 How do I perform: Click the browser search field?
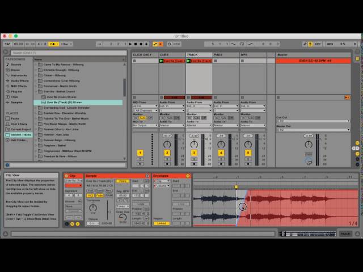(x=69, y=53)
